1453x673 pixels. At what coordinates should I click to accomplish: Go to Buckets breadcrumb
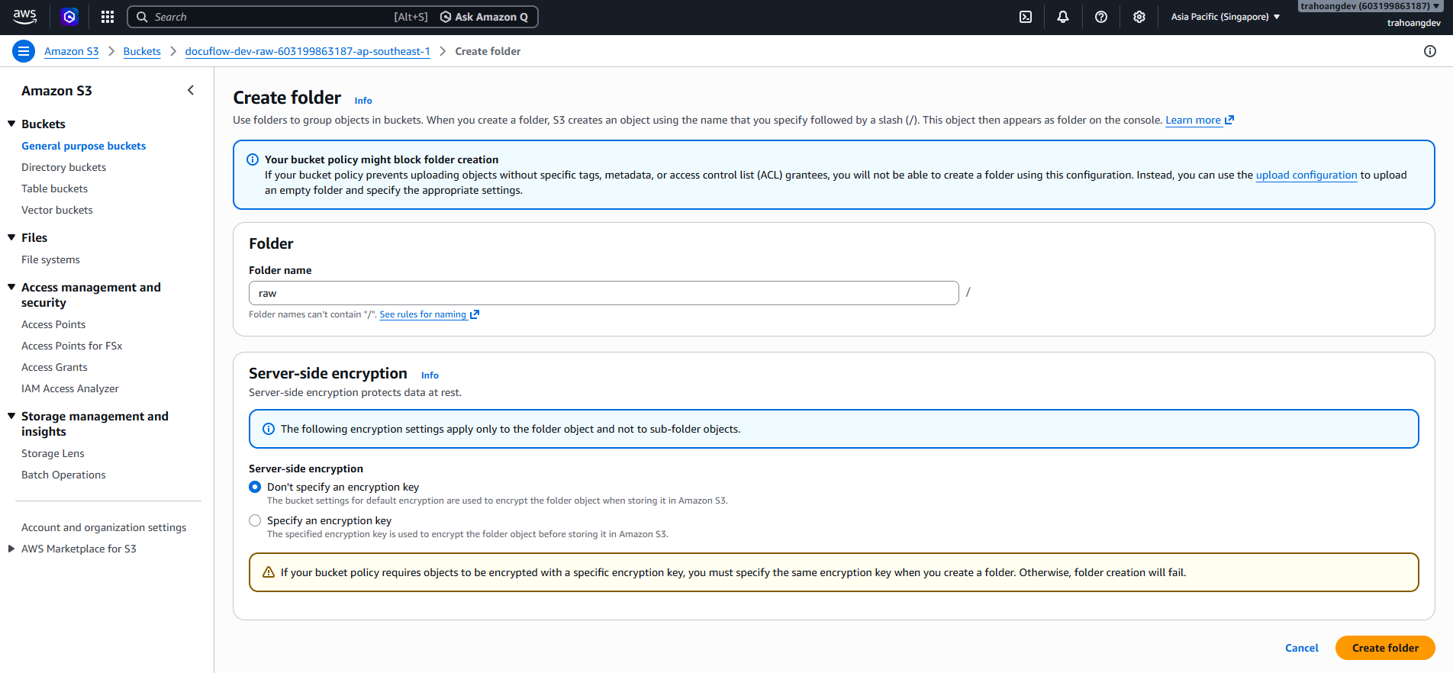tap(142, 51)
